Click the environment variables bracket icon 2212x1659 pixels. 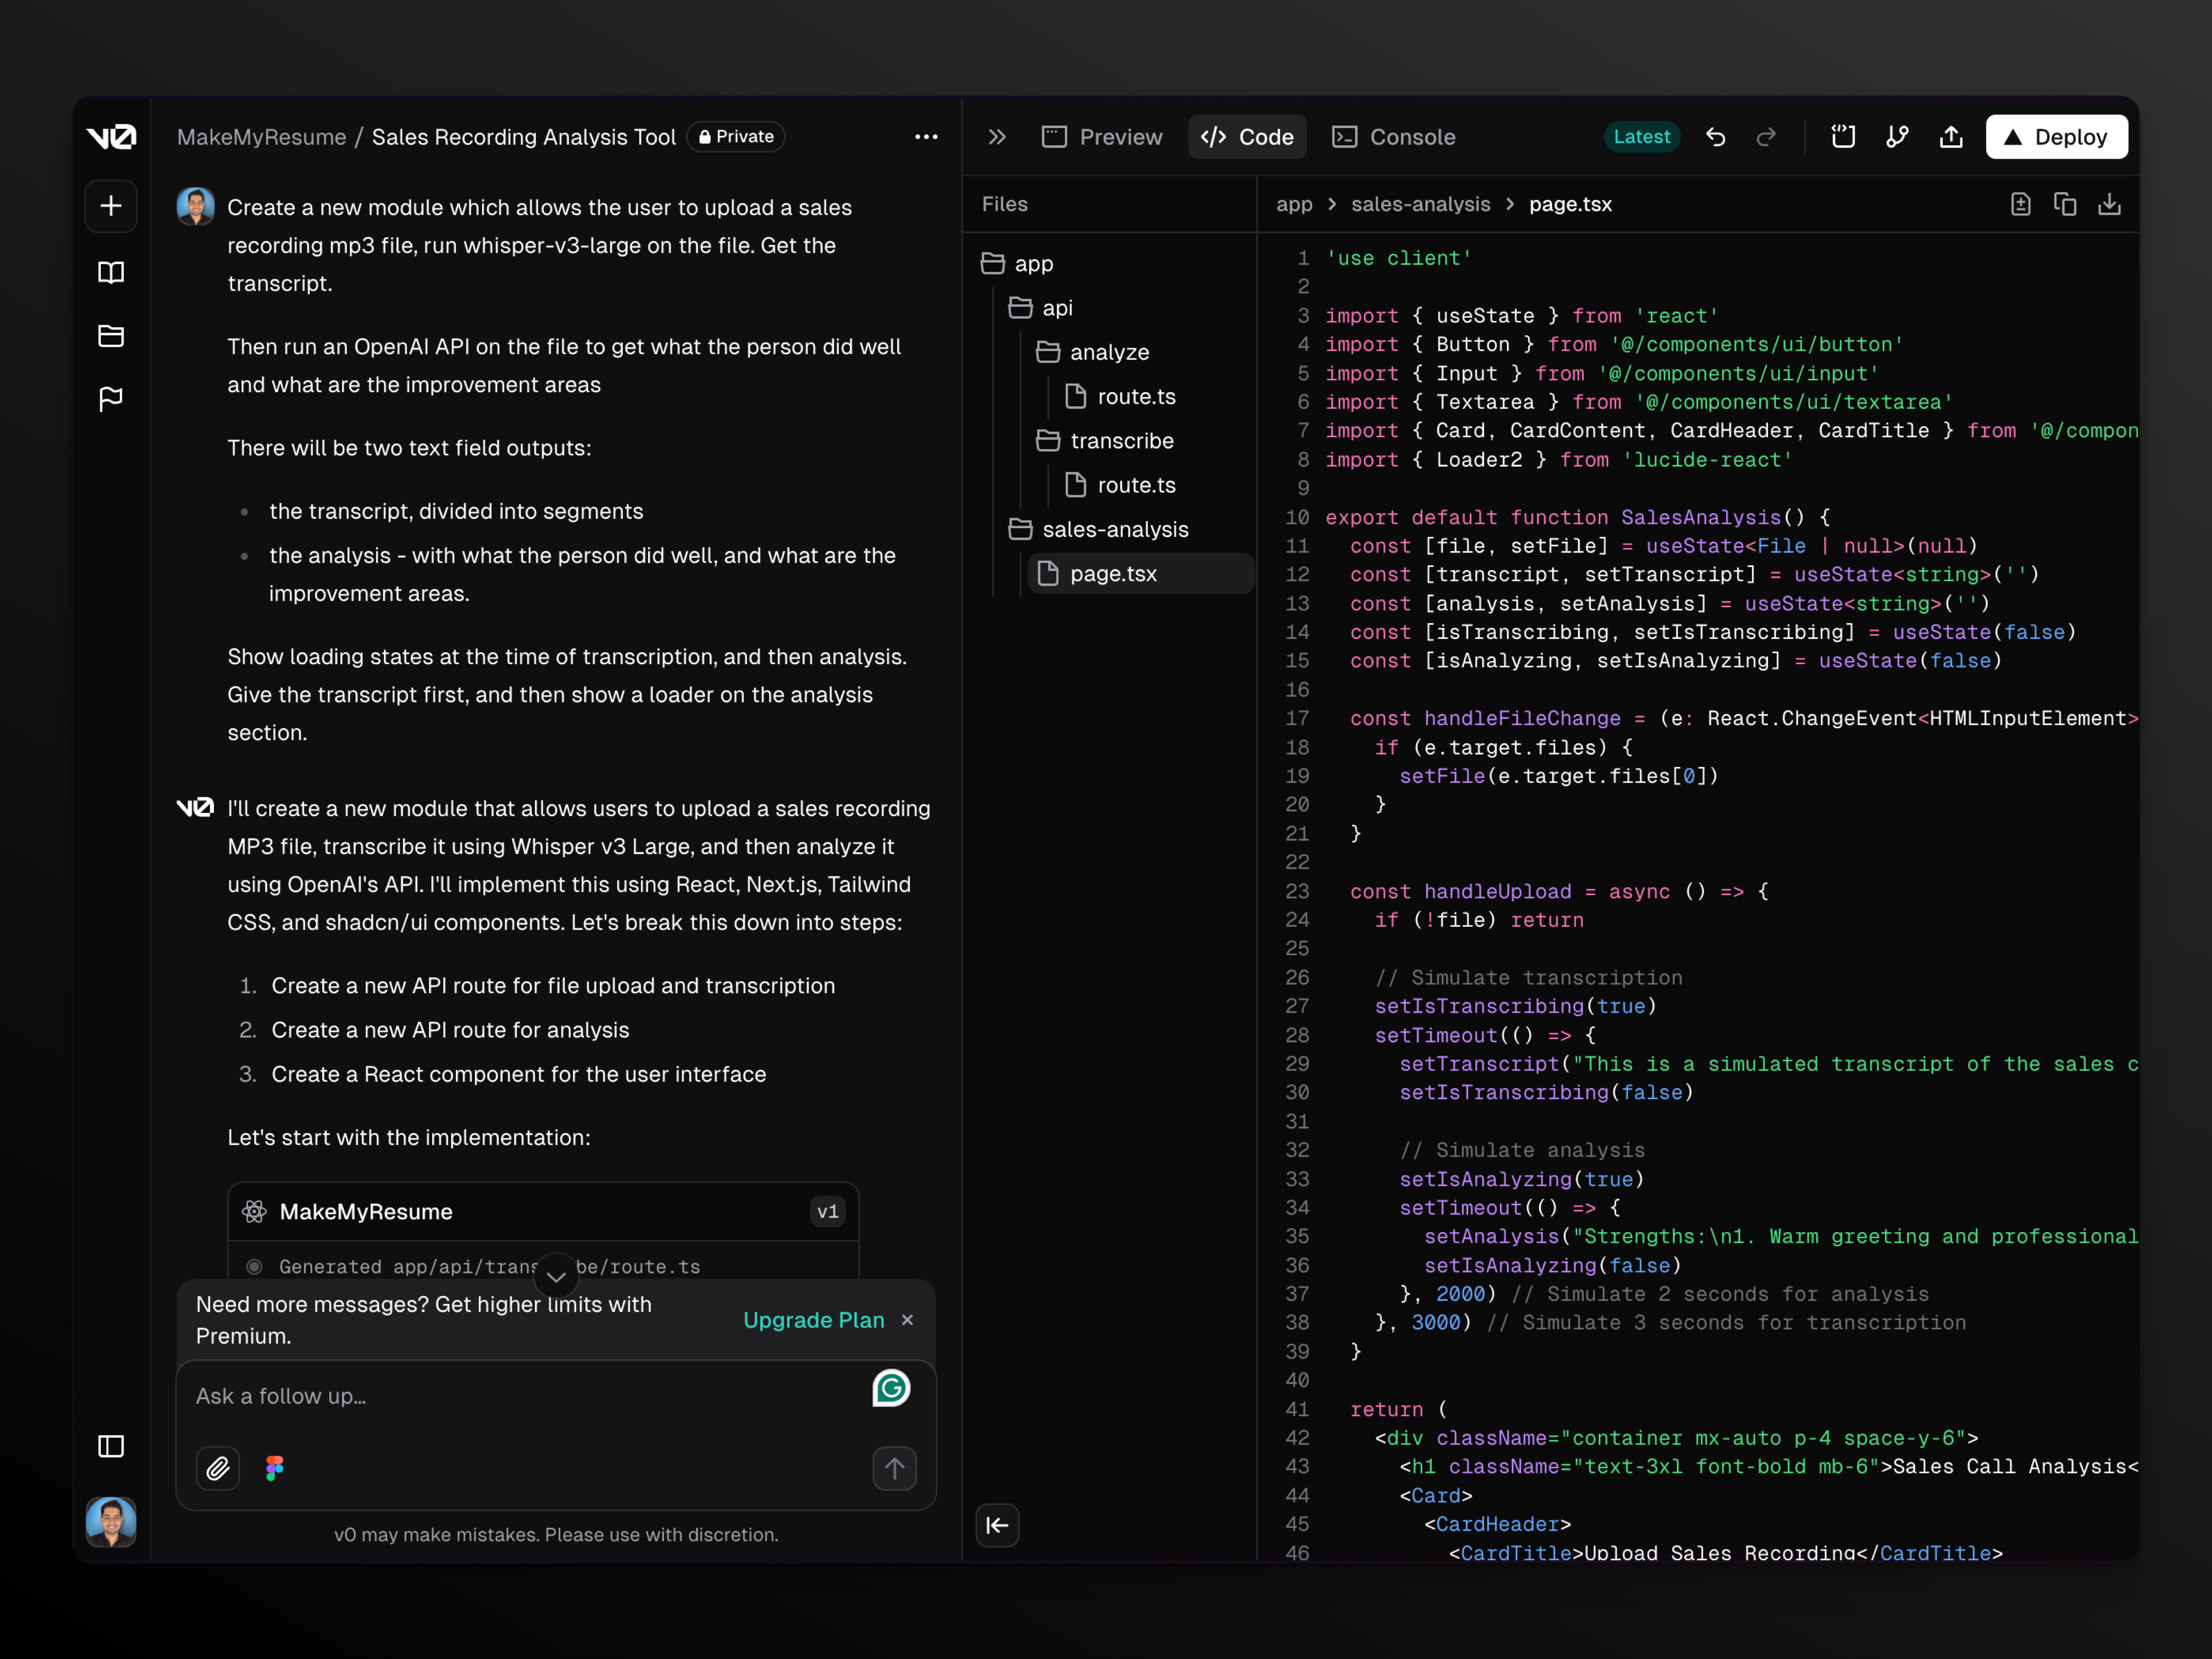(x=1843, y=137)
